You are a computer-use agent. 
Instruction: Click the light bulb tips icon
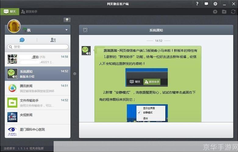pos(67,20)
